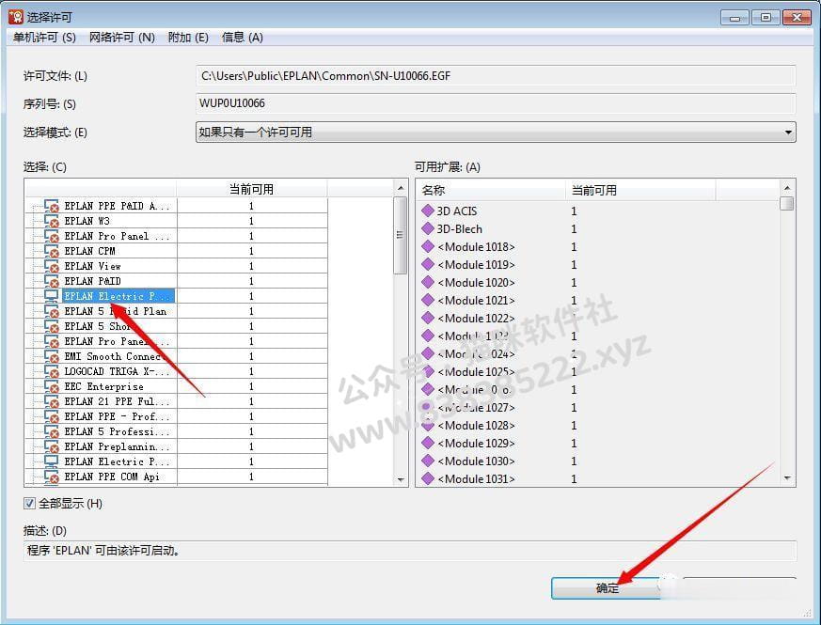This screenshot has width=821, height=625.
Task: Select the <Module 1022> extension text
Action: point(476,319)
